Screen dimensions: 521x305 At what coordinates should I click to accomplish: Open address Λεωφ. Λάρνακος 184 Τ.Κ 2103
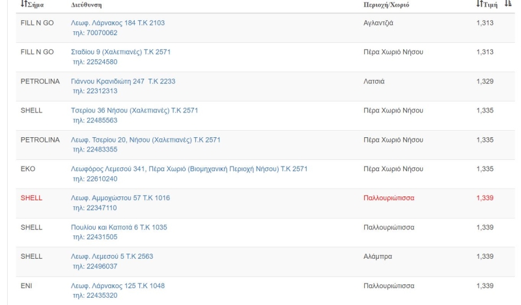(x=118, y=23)
